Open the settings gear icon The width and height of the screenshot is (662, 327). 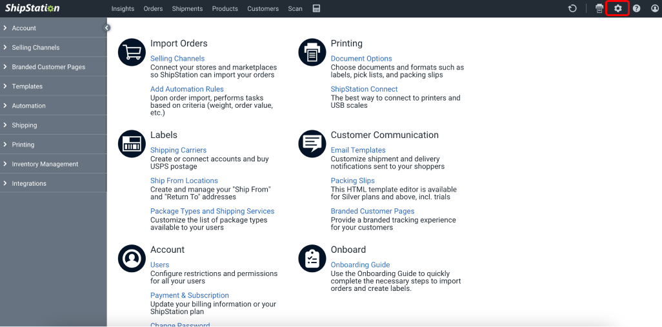point(617,8)
